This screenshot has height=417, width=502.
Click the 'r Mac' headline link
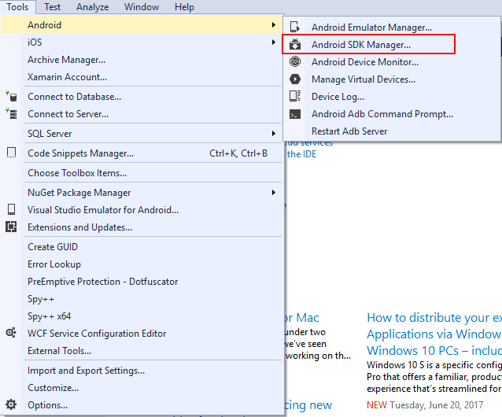pyautogui.click(x=302, y=317)
